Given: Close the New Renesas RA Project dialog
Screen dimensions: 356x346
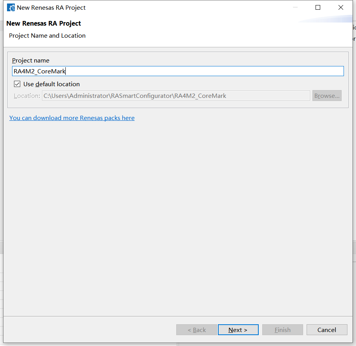Looking at the screenshot, I should 341,7.
